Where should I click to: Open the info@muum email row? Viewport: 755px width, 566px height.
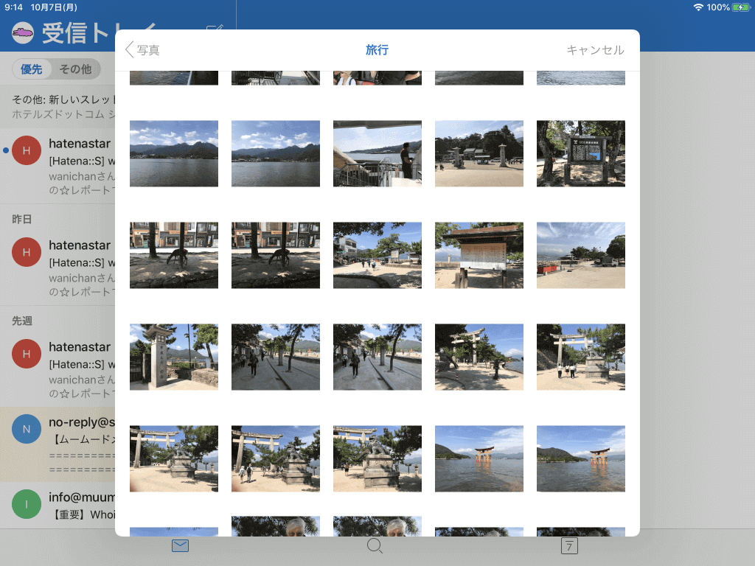tap(58, 505)
